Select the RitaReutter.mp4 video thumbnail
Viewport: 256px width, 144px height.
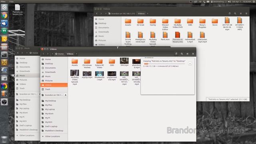[100, 76]
